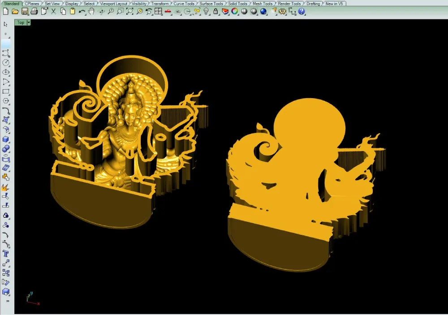Open the Object Snap circle icon
The width and height of the screenshot is (448, 315).
[187, 12]
